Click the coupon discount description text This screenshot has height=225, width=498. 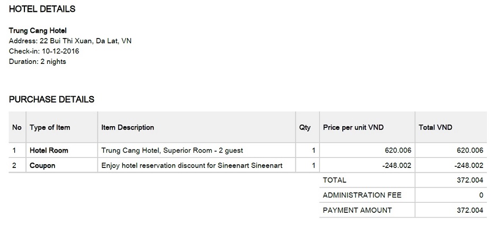point(192,165)
